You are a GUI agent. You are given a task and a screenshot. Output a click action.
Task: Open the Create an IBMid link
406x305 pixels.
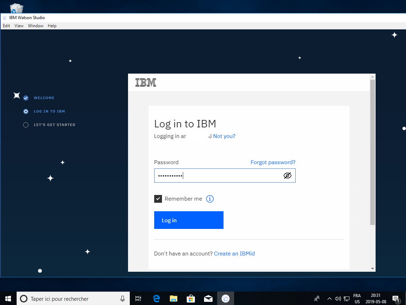234,254
